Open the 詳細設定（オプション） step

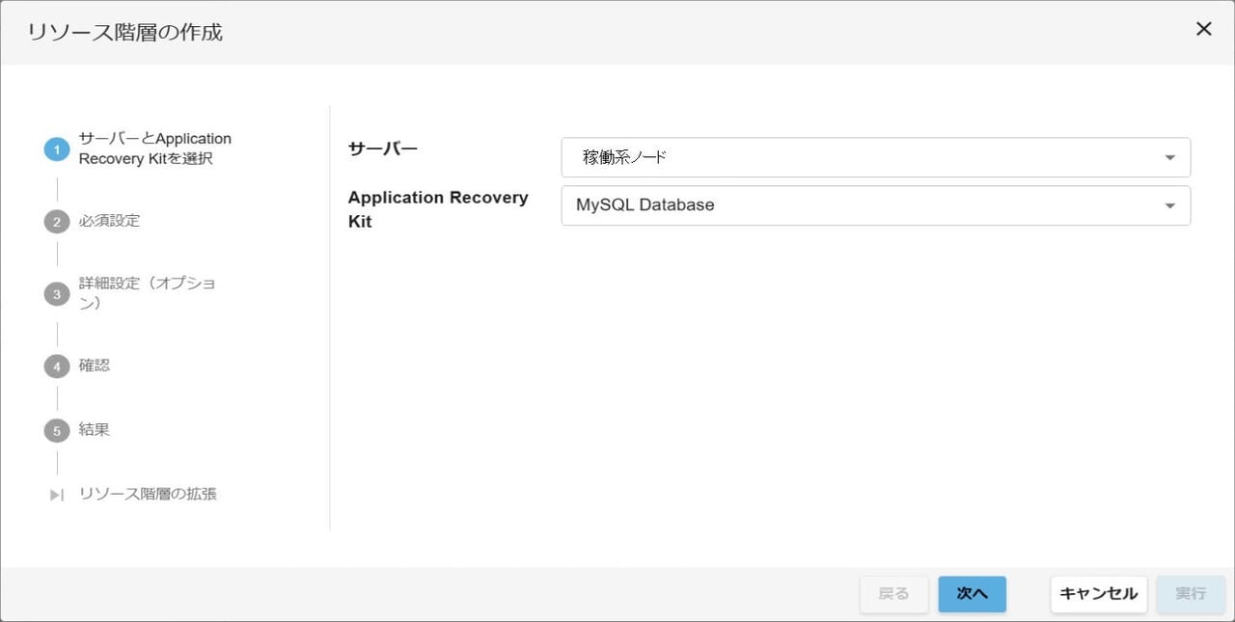(x=147, y=293)
